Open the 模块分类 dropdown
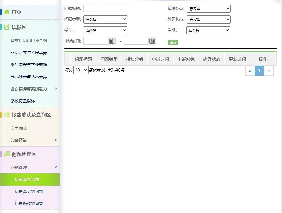 click(x=208, y=8)
